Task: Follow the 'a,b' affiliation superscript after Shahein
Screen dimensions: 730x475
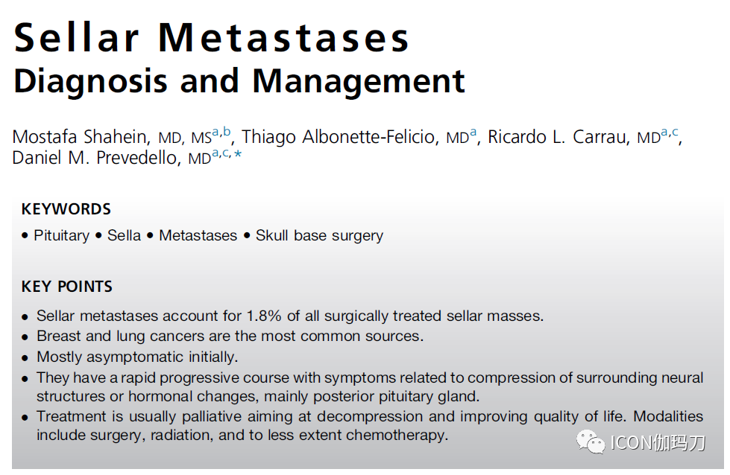Action: tap(221, 133)
